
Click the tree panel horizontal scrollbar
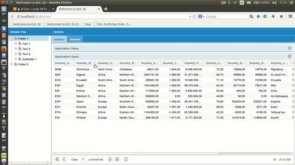[x=29, y=163]
